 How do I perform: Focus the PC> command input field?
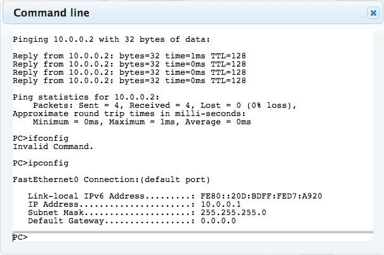point(193,237)
